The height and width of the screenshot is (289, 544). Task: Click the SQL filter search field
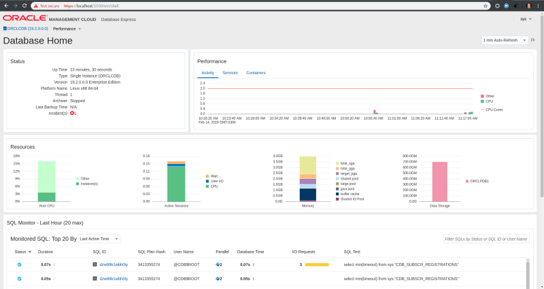click(x=486, y=239)
